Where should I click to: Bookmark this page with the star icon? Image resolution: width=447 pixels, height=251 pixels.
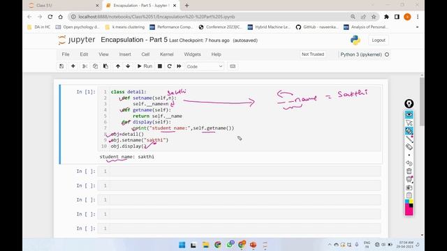374,17
